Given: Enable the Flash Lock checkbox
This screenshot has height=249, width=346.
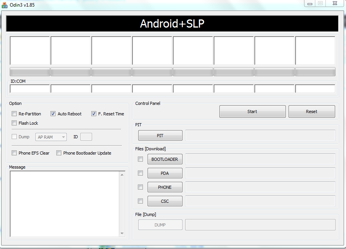Looking at the screenshot, I should (14, 123).
